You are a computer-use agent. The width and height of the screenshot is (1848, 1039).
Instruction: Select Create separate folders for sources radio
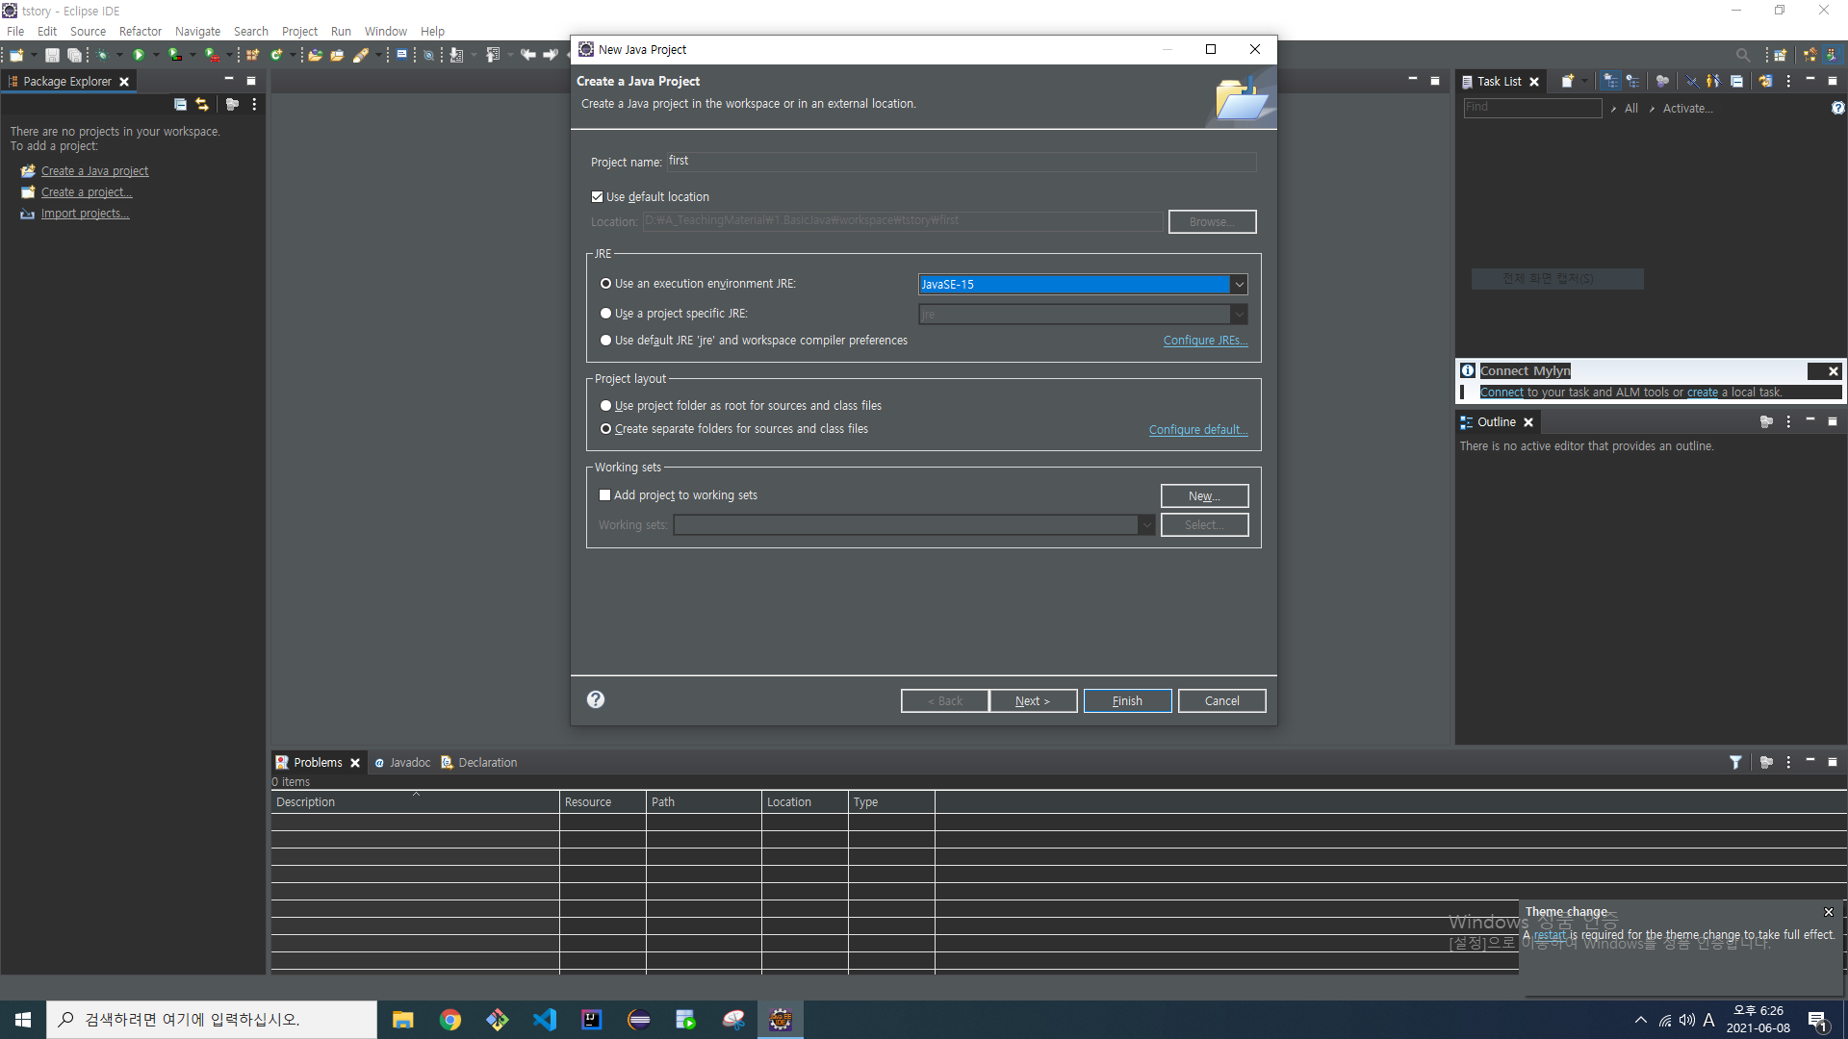(605, 429)
